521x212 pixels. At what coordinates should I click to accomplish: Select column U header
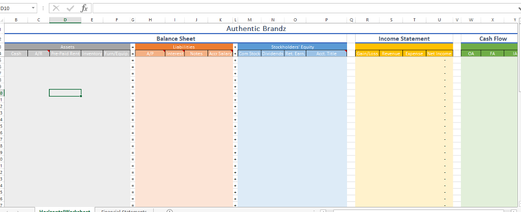pyautogui.click(x=439, y=20)
